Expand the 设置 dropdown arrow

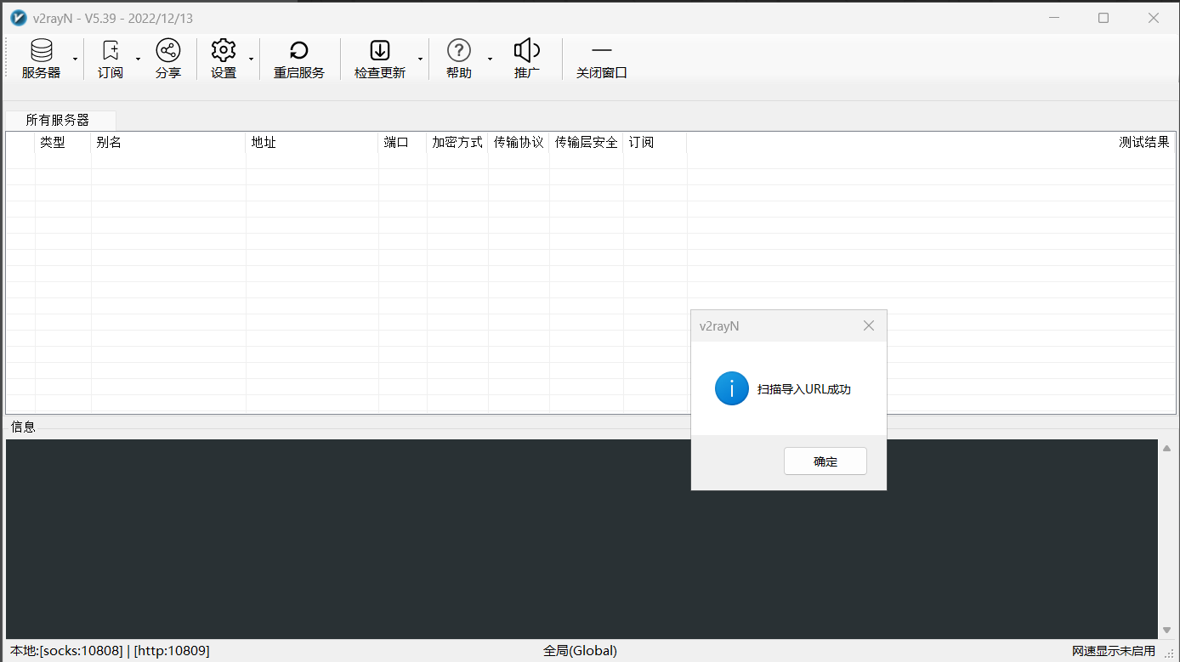coord(251,59)
